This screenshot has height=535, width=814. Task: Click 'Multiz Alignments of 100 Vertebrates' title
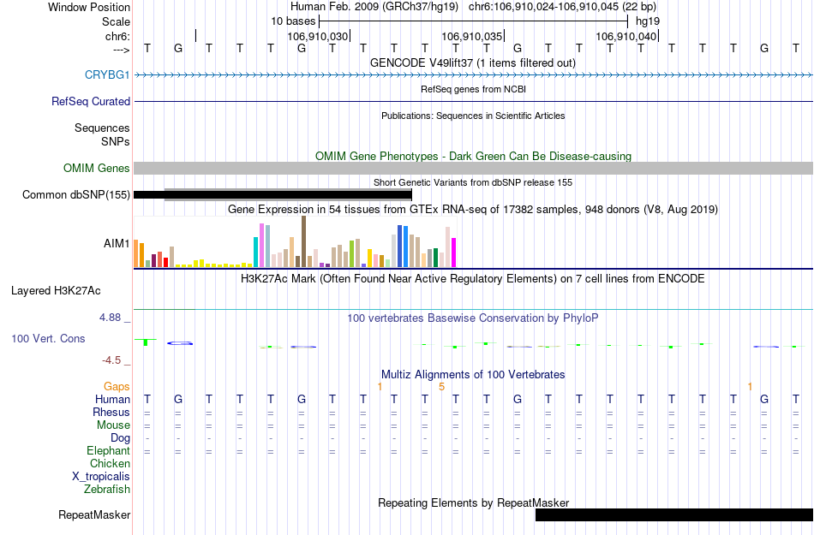point(473,374)
